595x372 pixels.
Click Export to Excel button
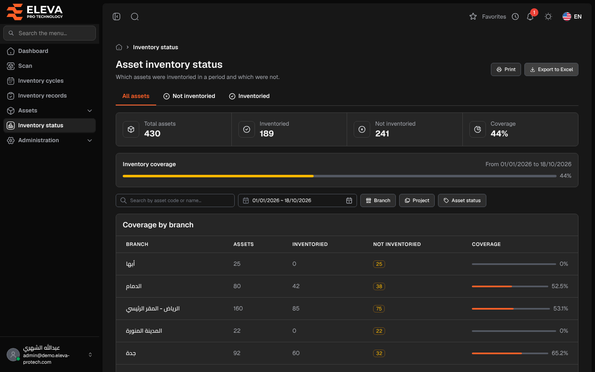click(551, 69)
